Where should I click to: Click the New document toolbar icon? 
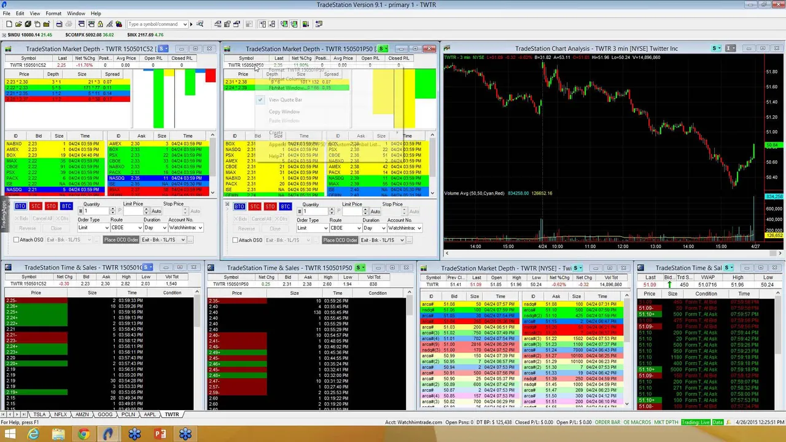(9, 24)
